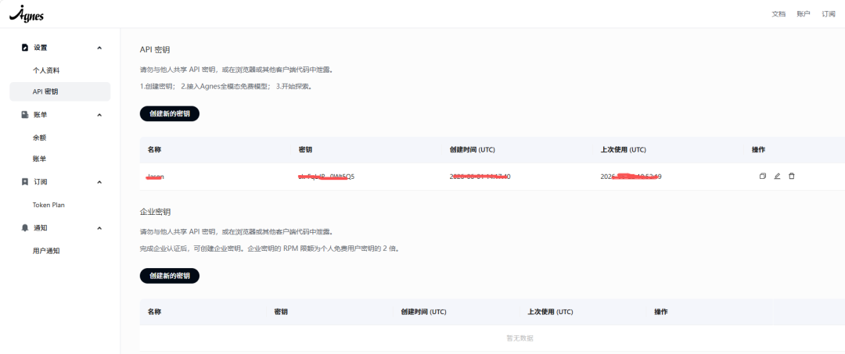845x354 pixels.
Task: Click the API key's last-used timestamp
Action: [631, 176]
